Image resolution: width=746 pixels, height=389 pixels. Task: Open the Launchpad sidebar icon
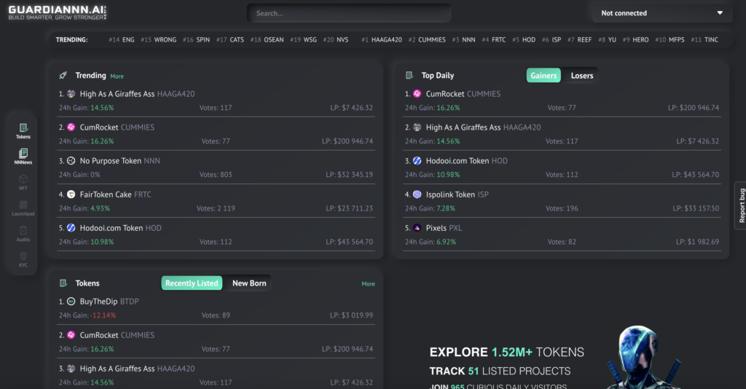tap(23, 208)
